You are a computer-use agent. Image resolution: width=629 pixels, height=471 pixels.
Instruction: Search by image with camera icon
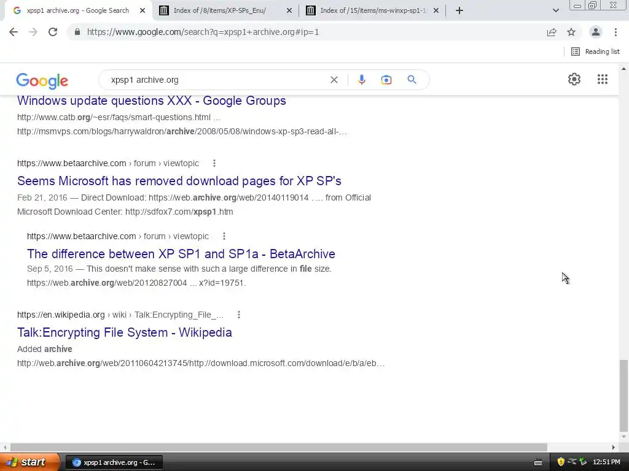pos(386,80)
